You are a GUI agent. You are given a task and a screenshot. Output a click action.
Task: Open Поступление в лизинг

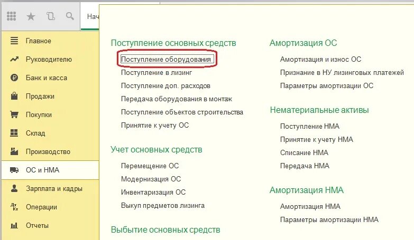157,72
